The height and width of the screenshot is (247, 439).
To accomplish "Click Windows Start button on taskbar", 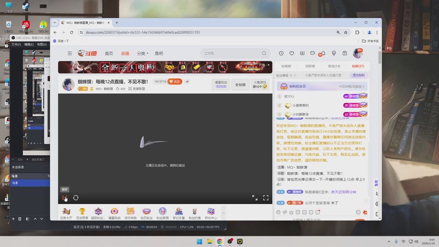I will (x=199, y=242).
